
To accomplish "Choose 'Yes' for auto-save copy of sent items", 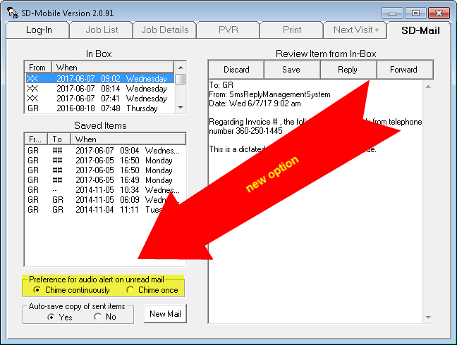I will 51,317.
